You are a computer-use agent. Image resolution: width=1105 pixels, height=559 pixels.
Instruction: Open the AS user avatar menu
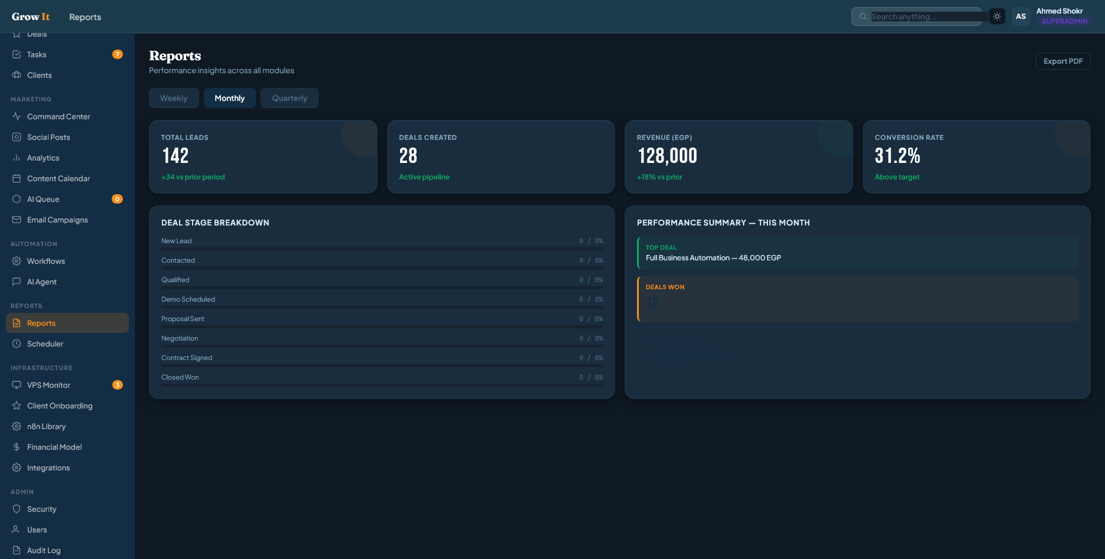pyautogui.click(x=1020, y=17)
